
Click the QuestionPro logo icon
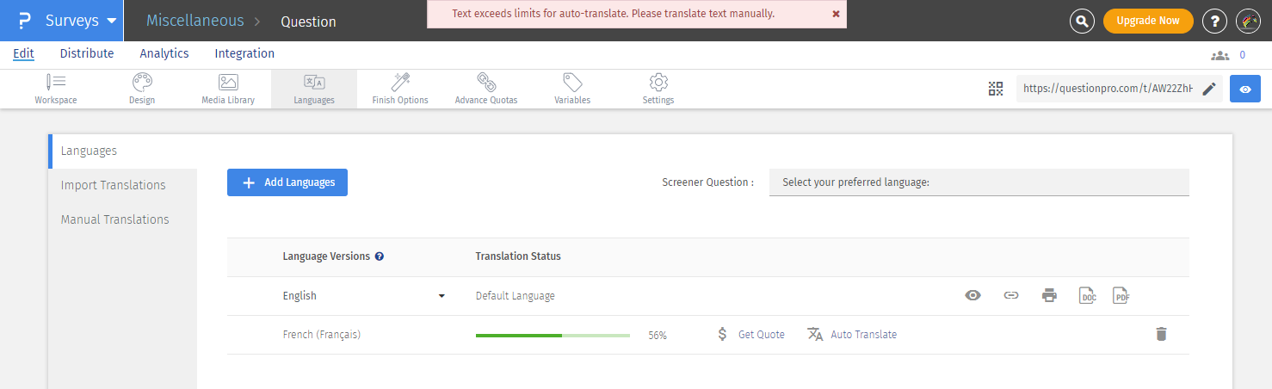(x=24, y=21)
